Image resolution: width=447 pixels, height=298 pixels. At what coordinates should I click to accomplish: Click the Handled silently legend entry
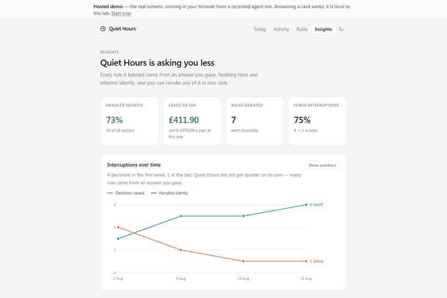(x=169, y=193)
